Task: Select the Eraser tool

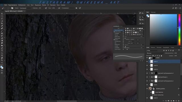Action: click(2, 38)
